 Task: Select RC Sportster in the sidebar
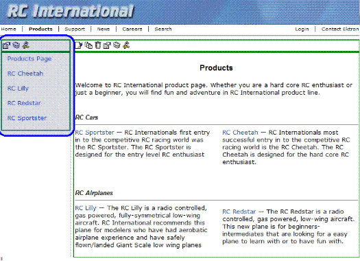[27, 118]
